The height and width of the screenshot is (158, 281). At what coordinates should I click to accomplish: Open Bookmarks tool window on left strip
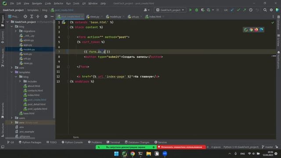3,111
